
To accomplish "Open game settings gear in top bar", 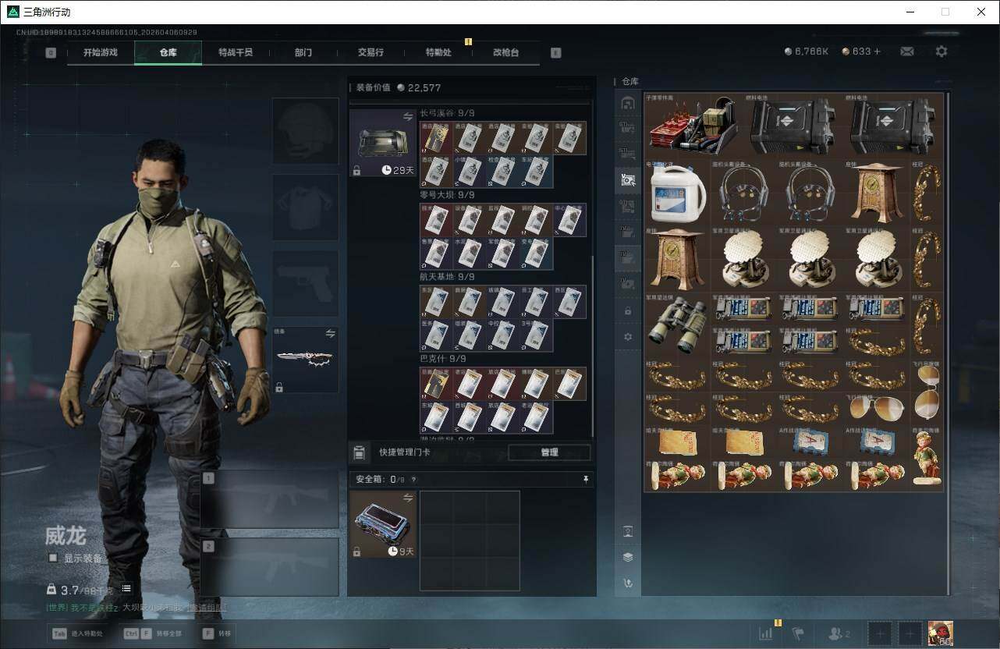I will point(941,51).
